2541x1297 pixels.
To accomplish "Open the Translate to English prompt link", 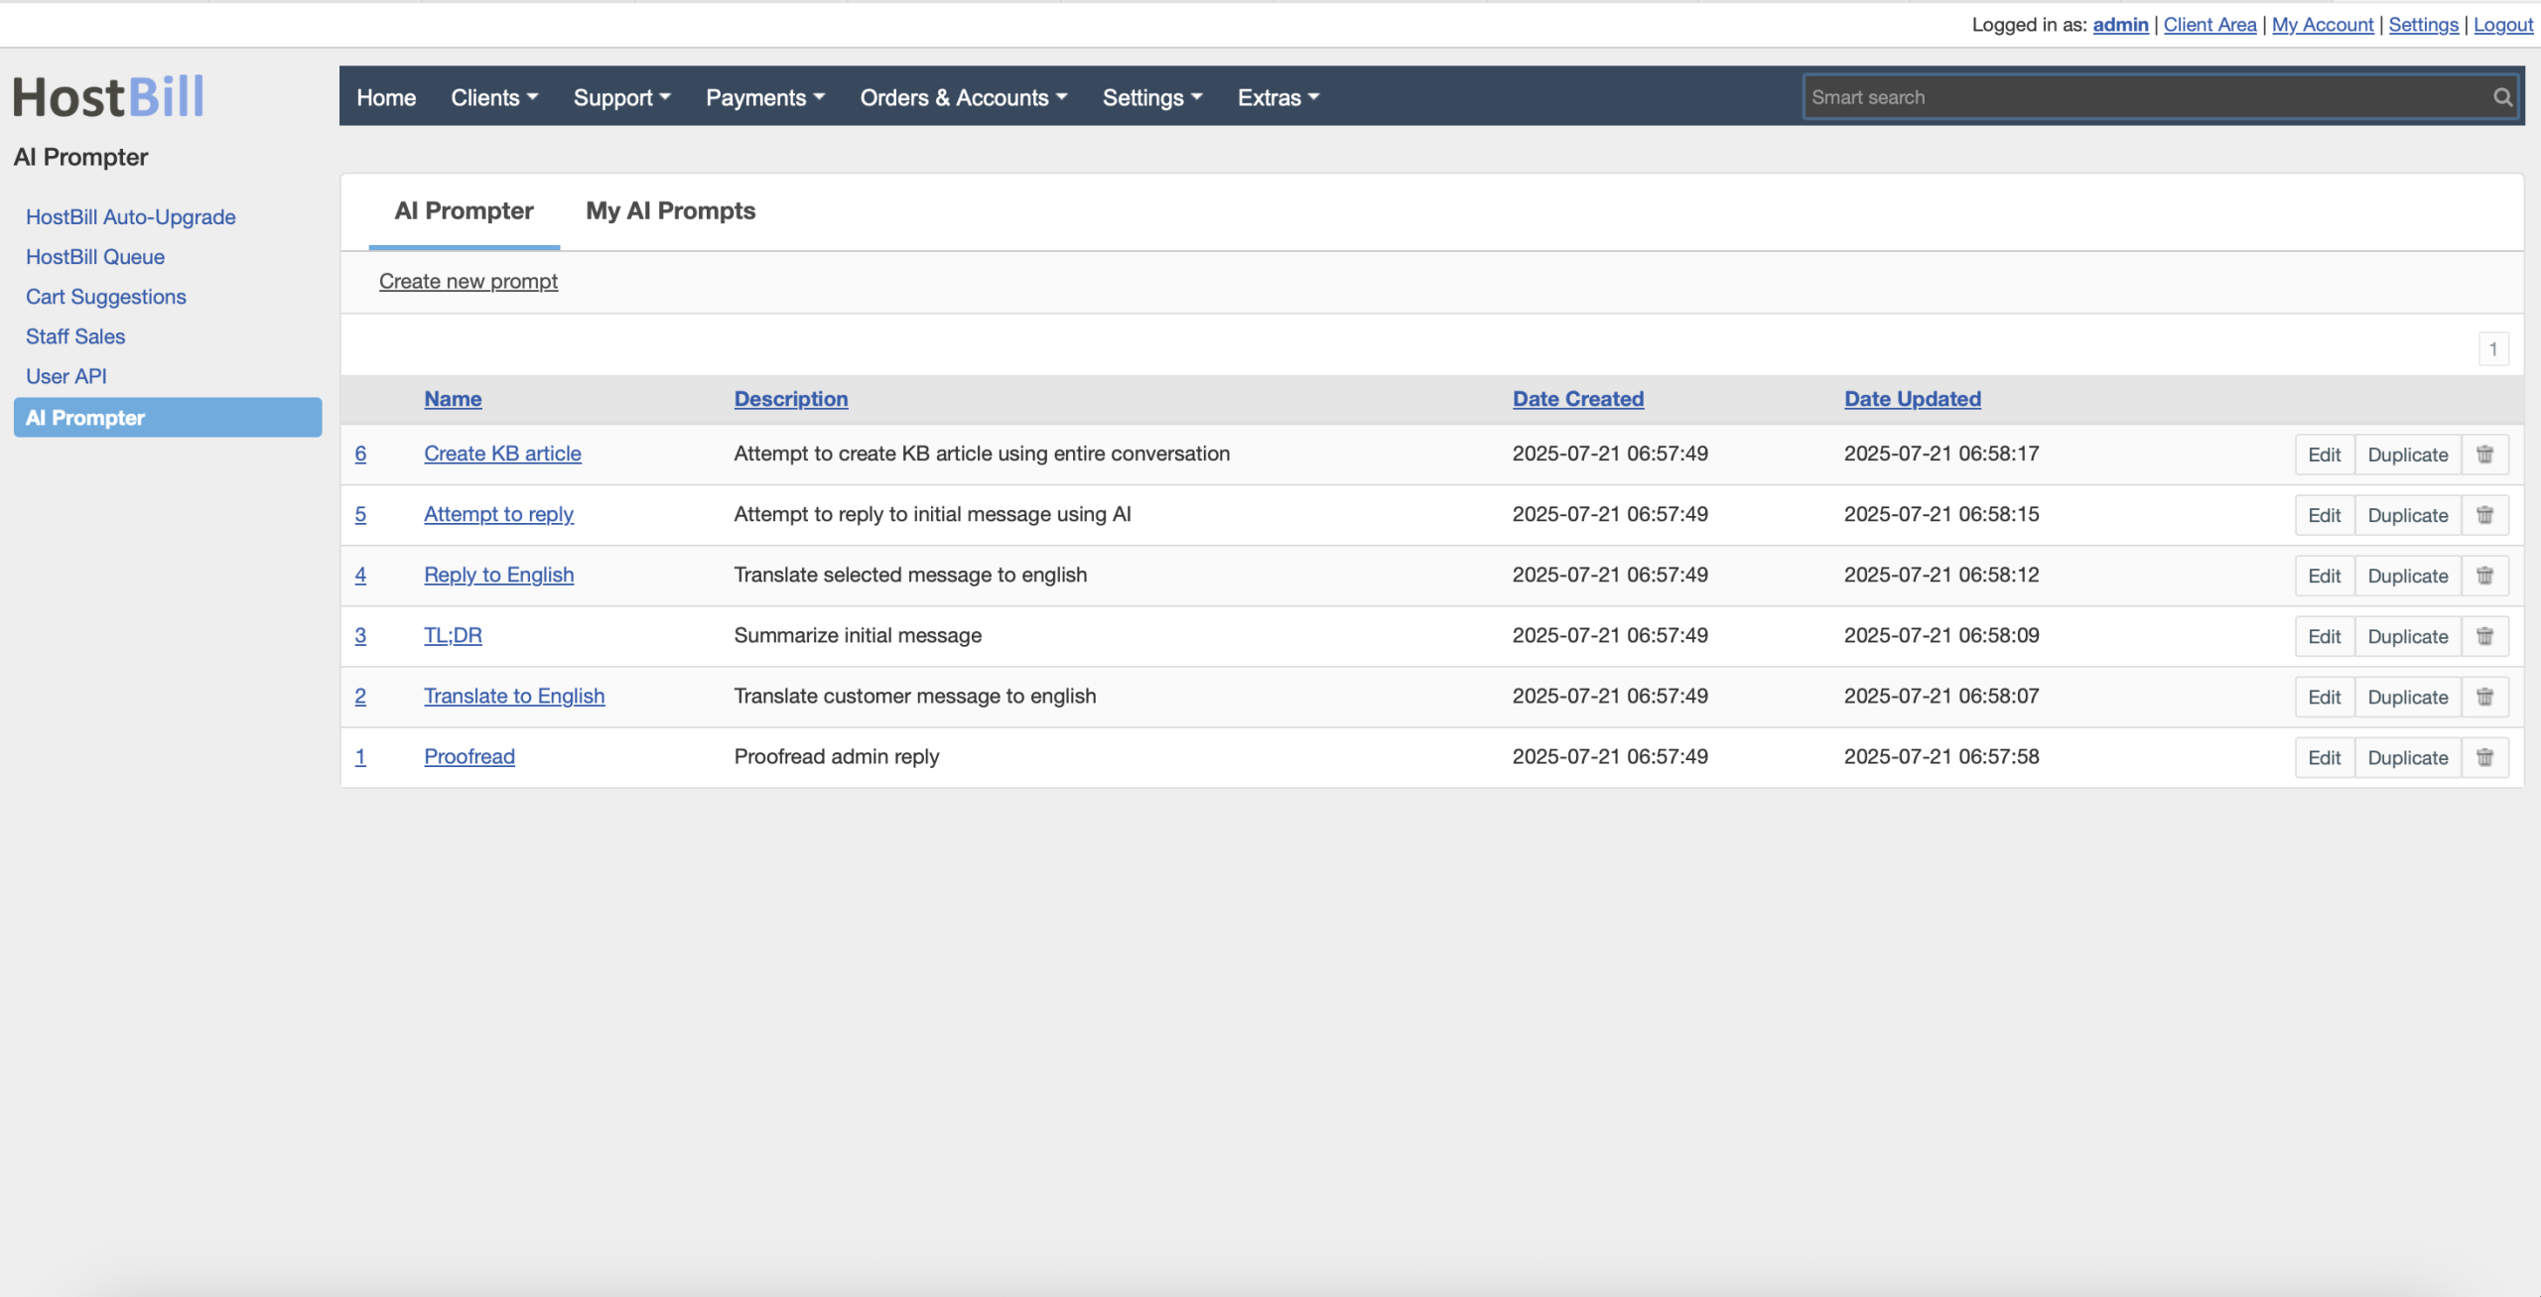I will pos(514,696).
